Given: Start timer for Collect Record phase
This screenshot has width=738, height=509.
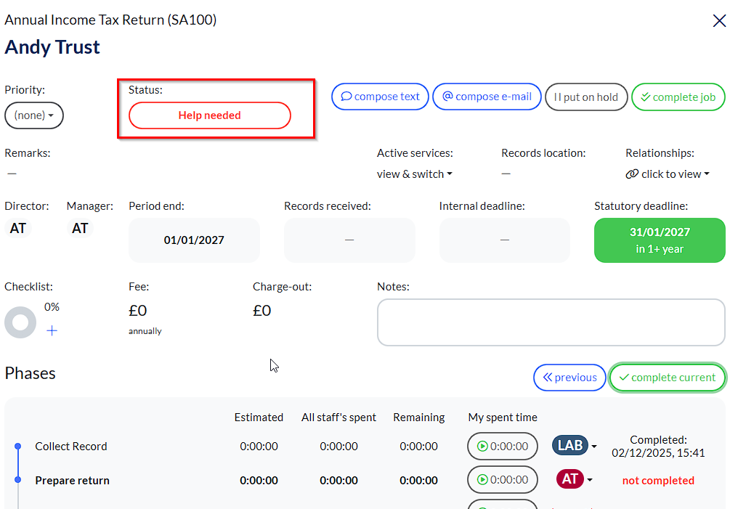Looking at the screenshot, I should coord(502,447).
